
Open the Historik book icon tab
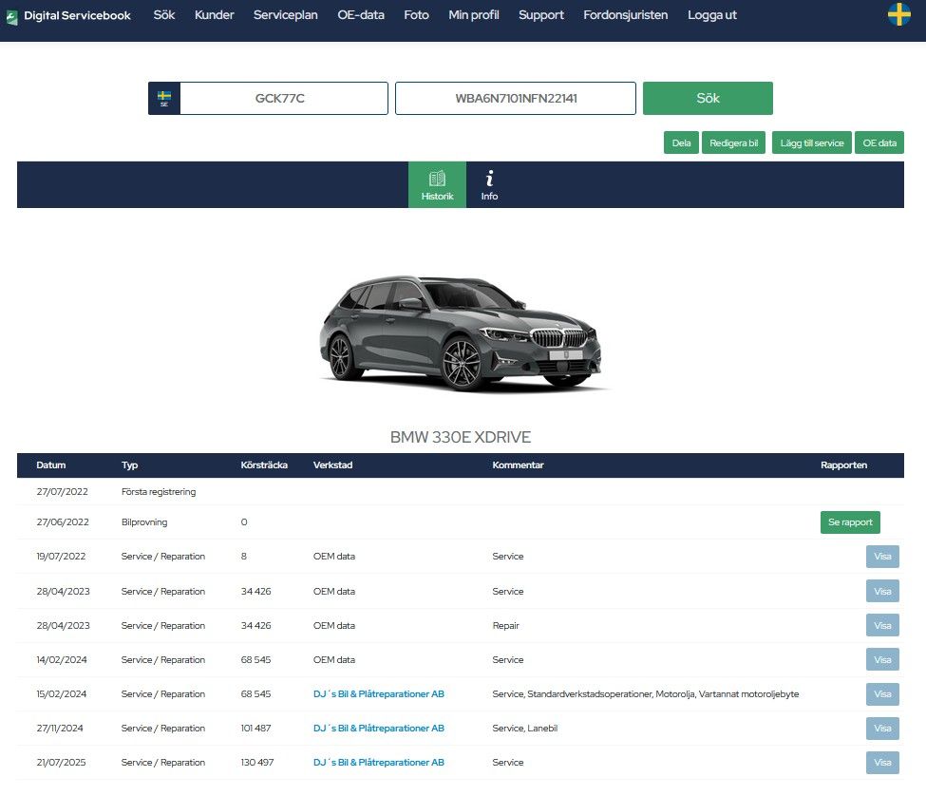coord(437,184)
